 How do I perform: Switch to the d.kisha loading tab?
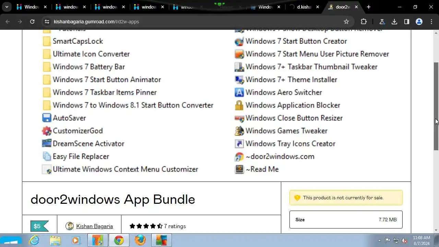[x=304, y=7]
